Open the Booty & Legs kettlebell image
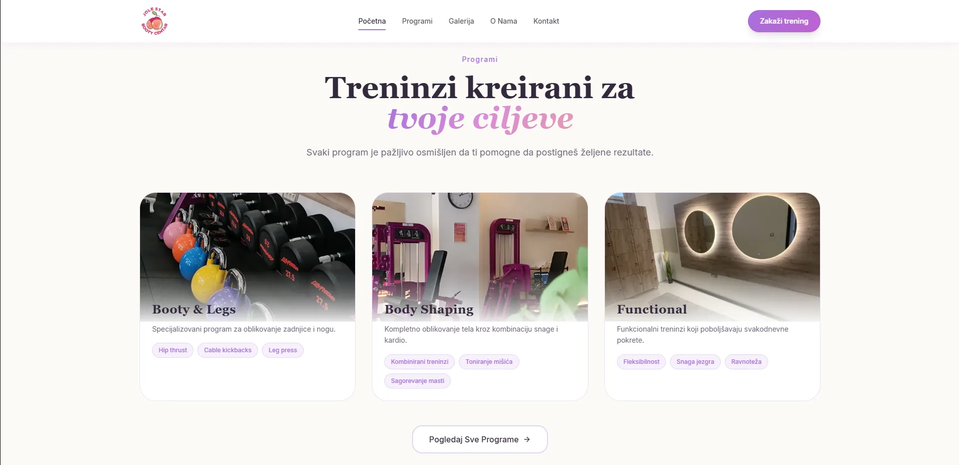 tap(247, 257)
